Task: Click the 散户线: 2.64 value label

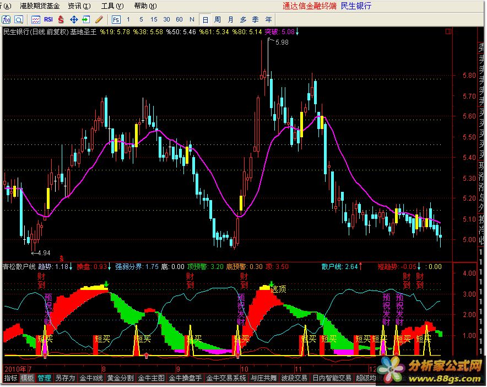Action: tap(340, 267)
